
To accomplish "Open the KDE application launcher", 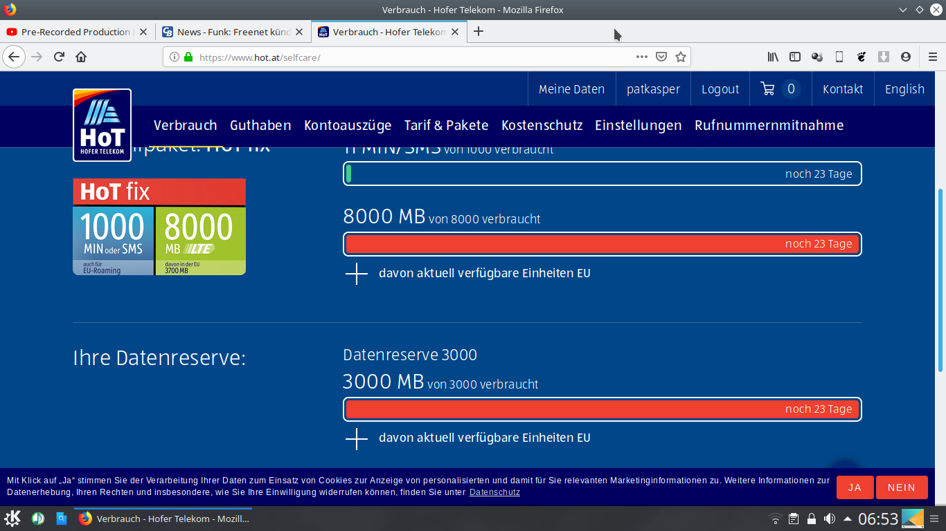I will pos(12,519).
